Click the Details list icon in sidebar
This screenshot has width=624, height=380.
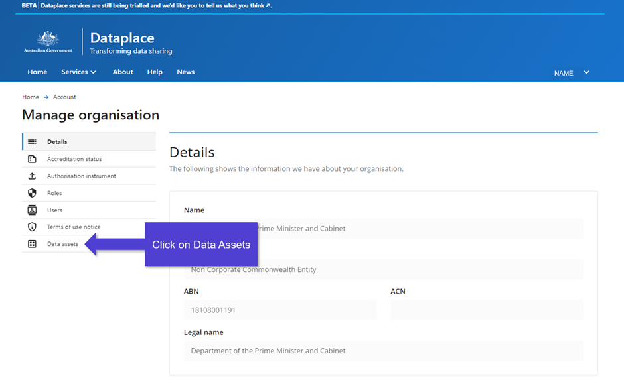[32, 141]
